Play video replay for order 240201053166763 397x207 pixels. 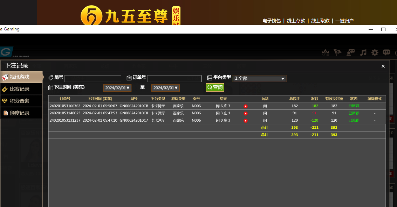coord(246,106)
